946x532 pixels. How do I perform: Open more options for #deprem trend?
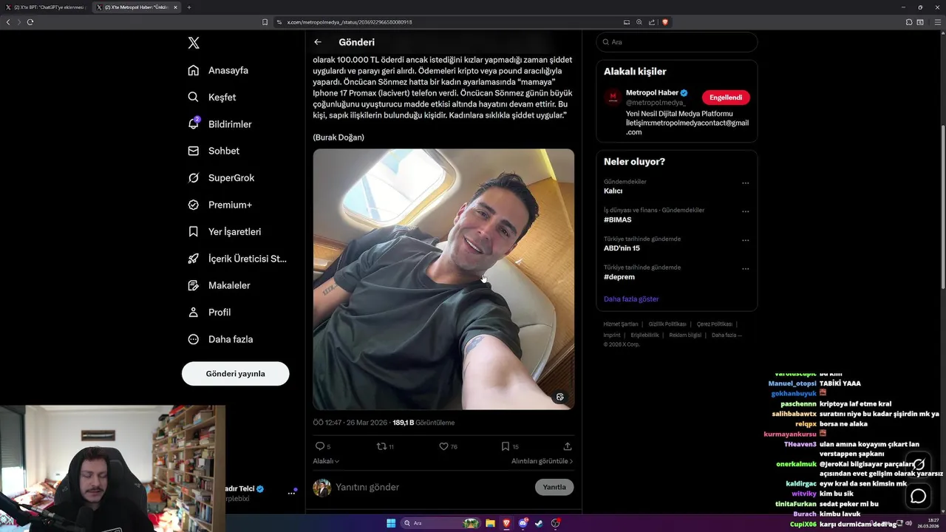[746, 269]
